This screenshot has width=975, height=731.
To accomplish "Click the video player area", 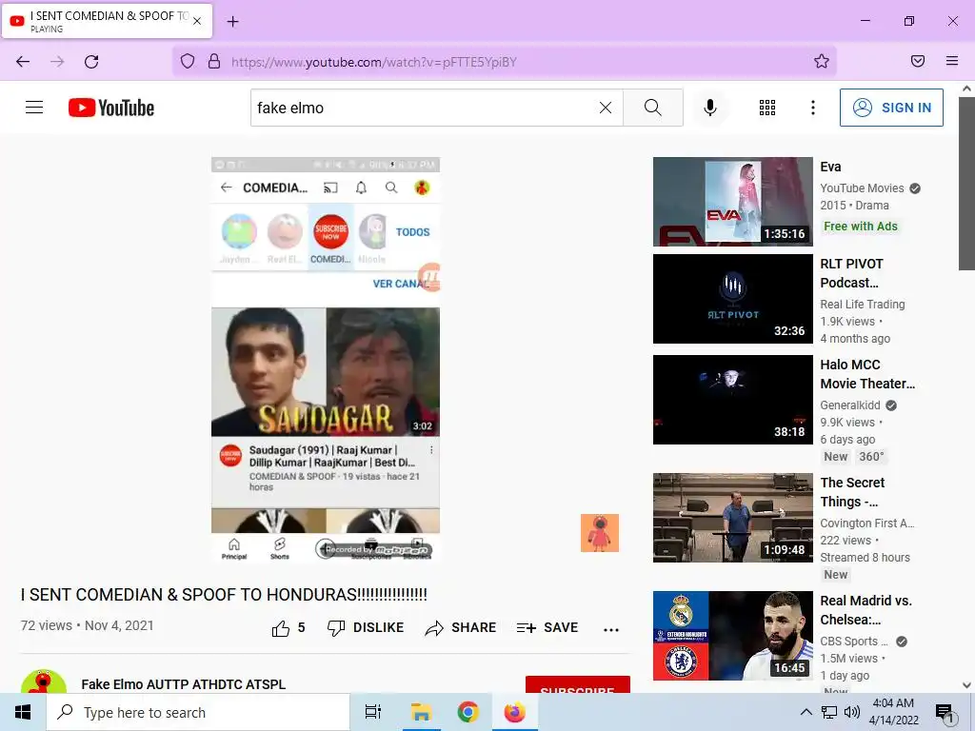I will coord(326,359).
